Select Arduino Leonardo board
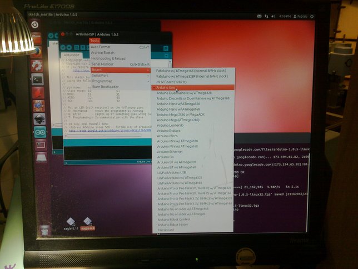 pos(193,126)
